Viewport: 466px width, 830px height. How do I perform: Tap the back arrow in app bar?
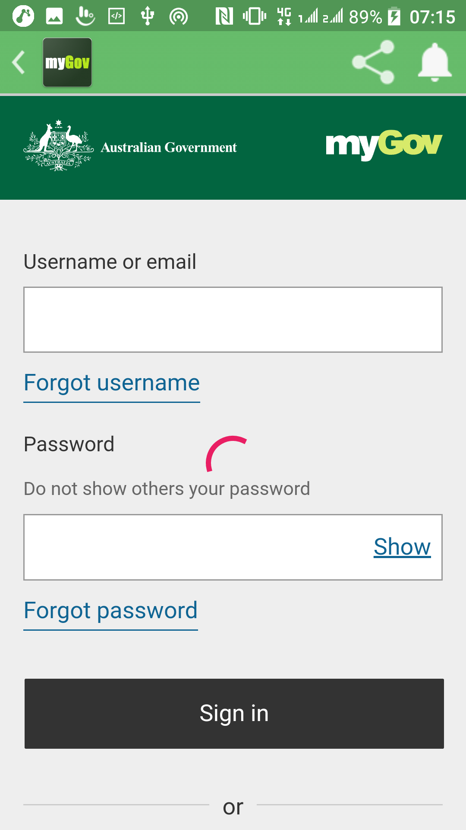pyautogui.click(x=19, y=63)
